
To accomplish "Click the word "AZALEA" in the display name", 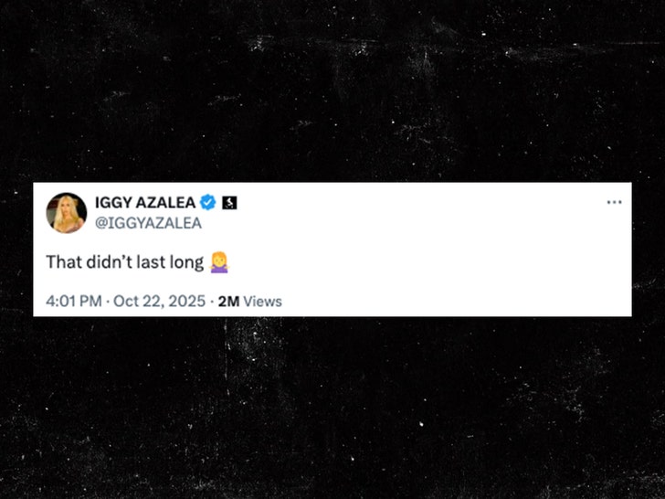I will coord(165,203).
